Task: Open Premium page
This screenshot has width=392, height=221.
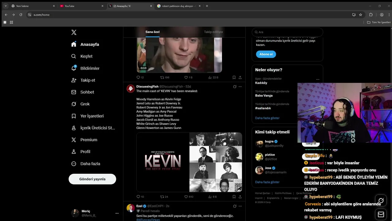Action: coord(84,140)
